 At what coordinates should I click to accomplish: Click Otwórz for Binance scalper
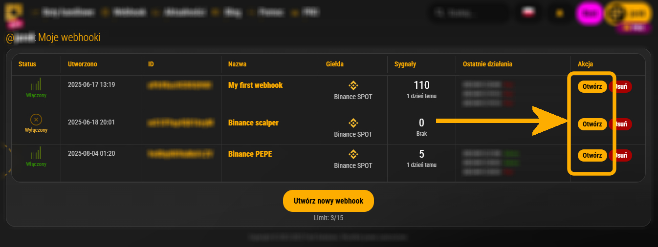592,124
